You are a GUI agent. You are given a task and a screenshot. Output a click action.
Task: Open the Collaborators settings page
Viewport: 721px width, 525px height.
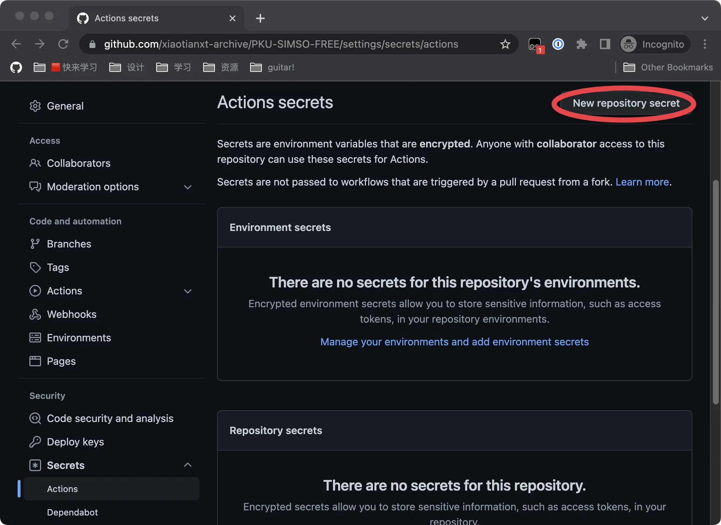(x=78, y=163)
